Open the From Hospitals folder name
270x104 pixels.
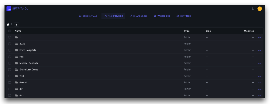click(x=27, y=50)
